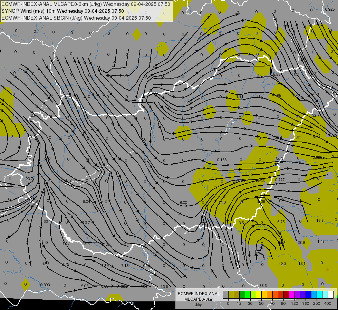Click the map value 5.03
The image size is (338, 310).
point(85,286)
